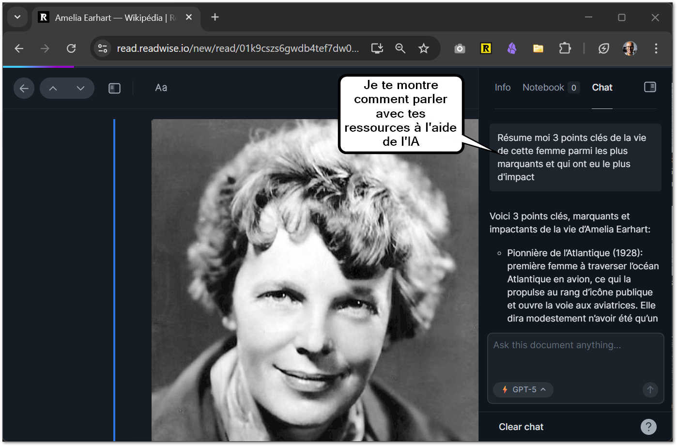Open the help question mark button
Screen dimensions: 677x446
point(648,427)
